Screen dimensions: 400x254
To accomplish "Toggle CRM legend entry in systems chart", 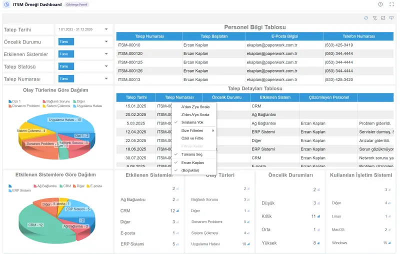I will tap(65, 186).
